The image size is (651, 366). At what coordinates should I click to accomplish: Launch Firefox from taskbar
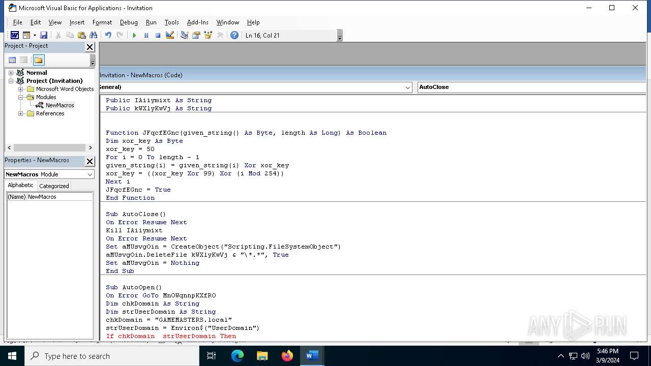[x=287, y=356]
